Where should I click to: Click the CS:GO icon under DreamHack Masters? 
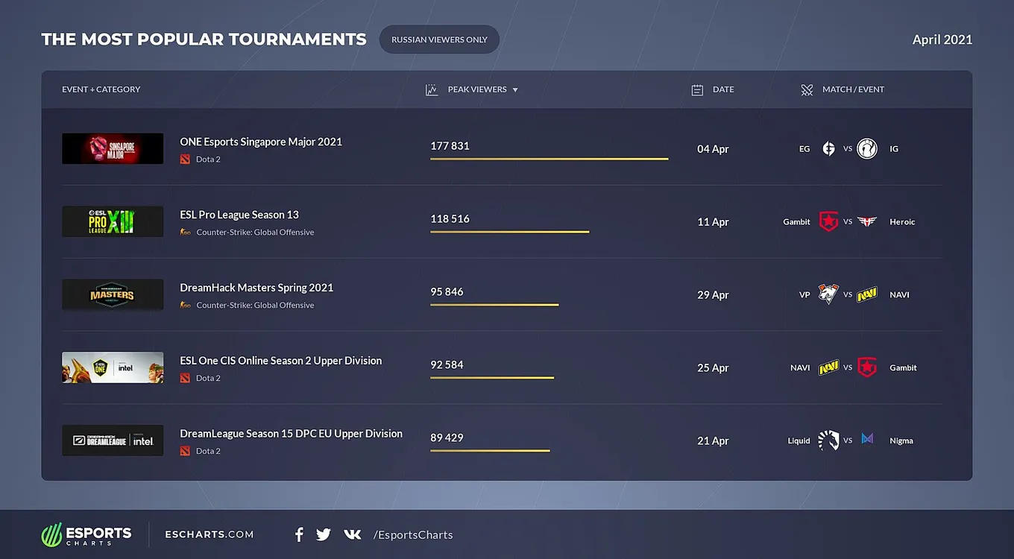pyautogui.click(x=186, y=306)
